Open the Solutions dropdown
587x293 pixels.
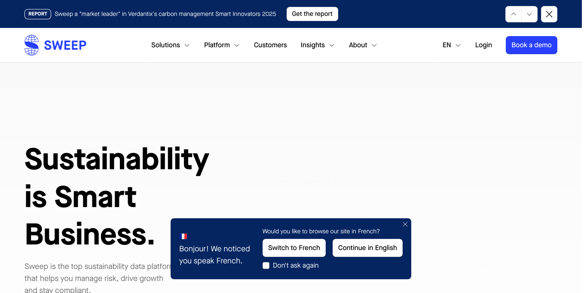(x=170, y=45)
